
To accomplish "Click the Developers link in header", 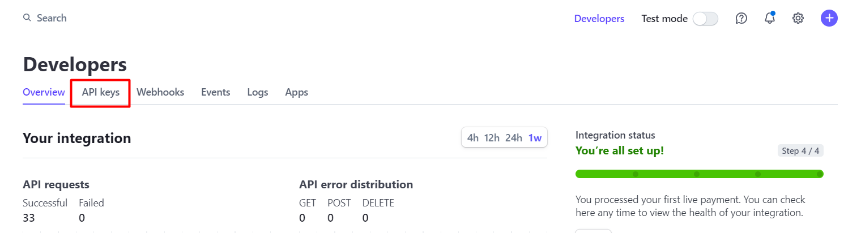I will point(599,19).
